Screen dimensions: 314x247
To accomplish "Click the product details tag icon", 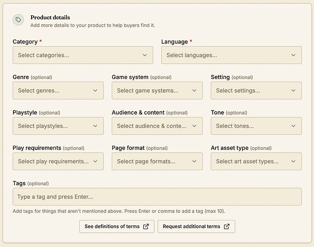I will [18, 20].
